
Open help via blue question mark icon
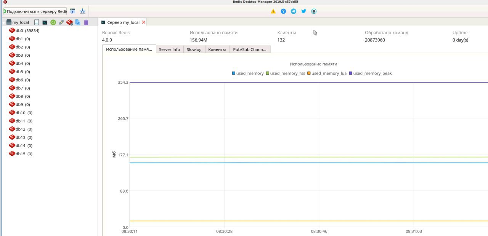pos(283,11)
